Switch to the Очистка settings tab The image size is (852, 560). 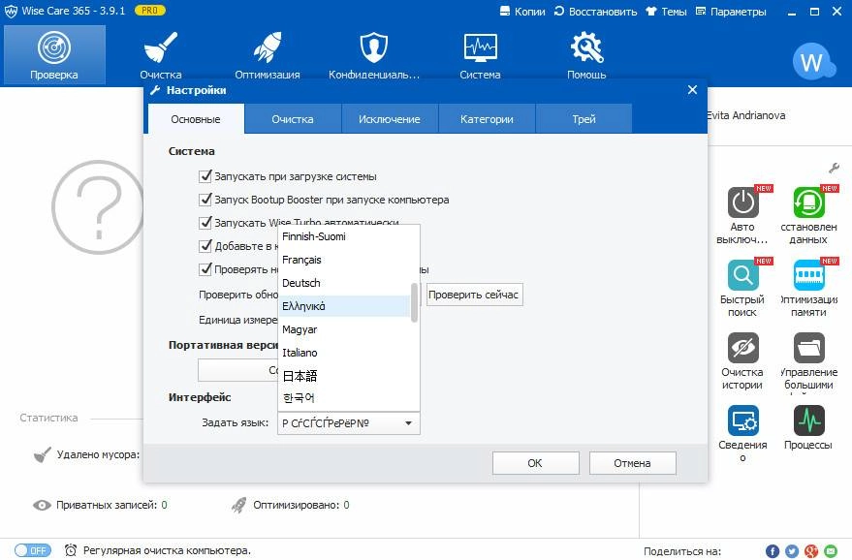point(293,119)
